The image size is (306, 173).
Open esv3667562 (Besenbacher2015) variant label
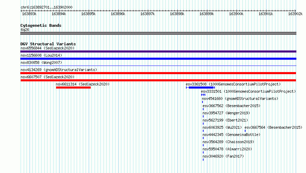[x=231, y=106]
